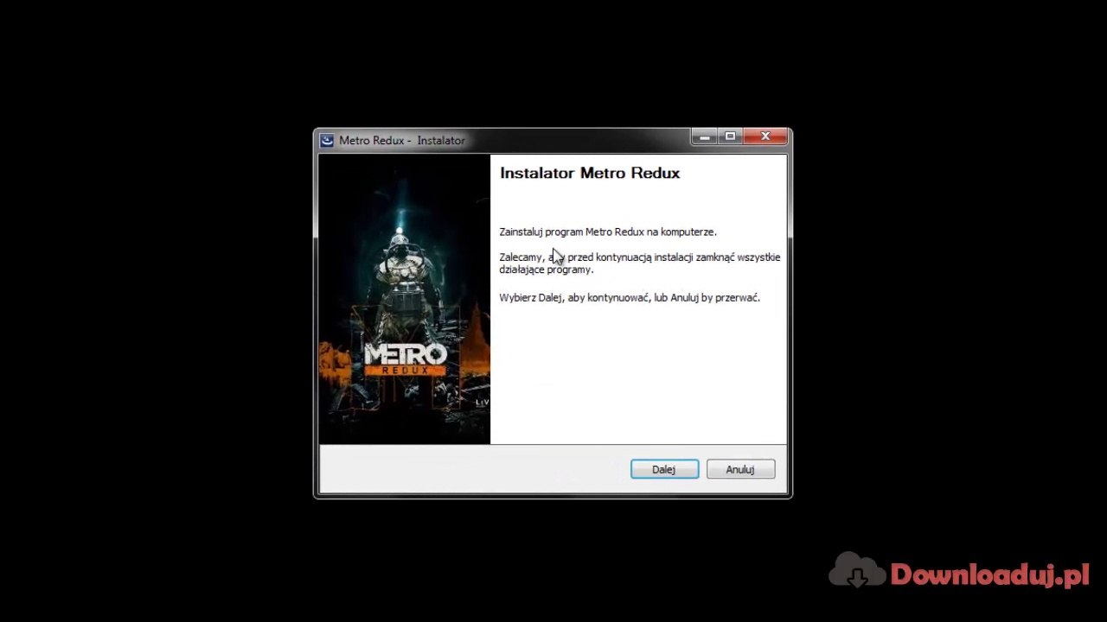Click the Metro Redux cover artwork
Image resolution: width=1107 pixels, height=622 pixels.
tap(404, 300)
